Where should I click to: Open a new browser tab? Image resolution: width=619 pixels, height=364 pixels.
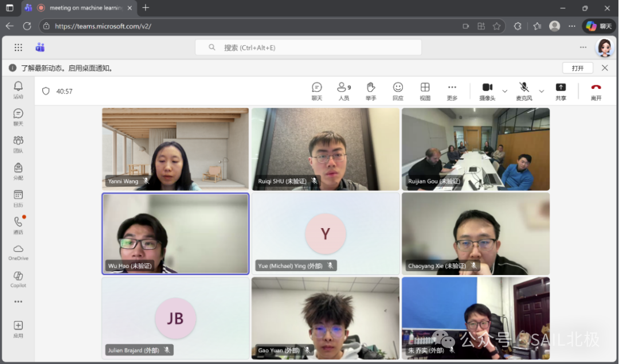pyautogui.click(x=146, y=7)
